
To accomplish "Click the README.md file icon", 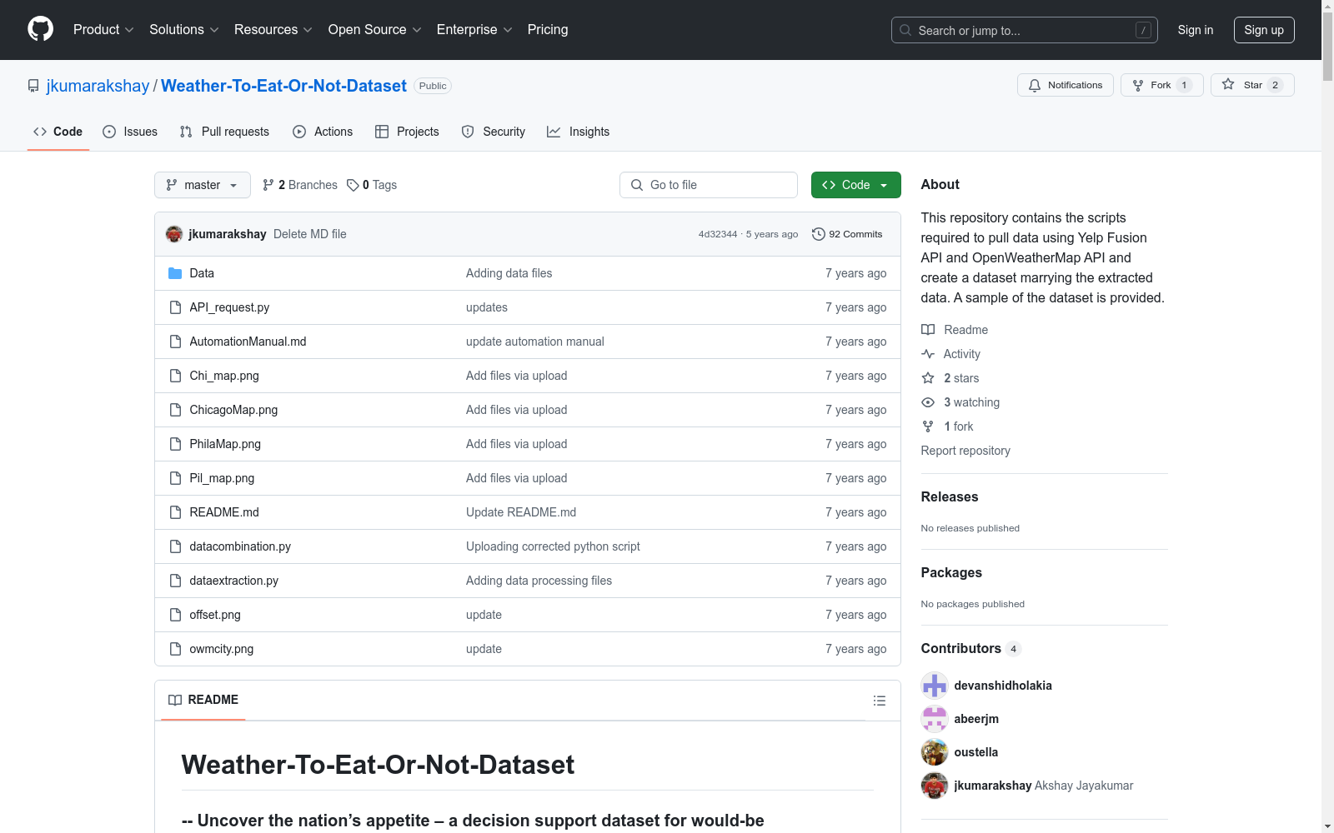I will 175,512.
